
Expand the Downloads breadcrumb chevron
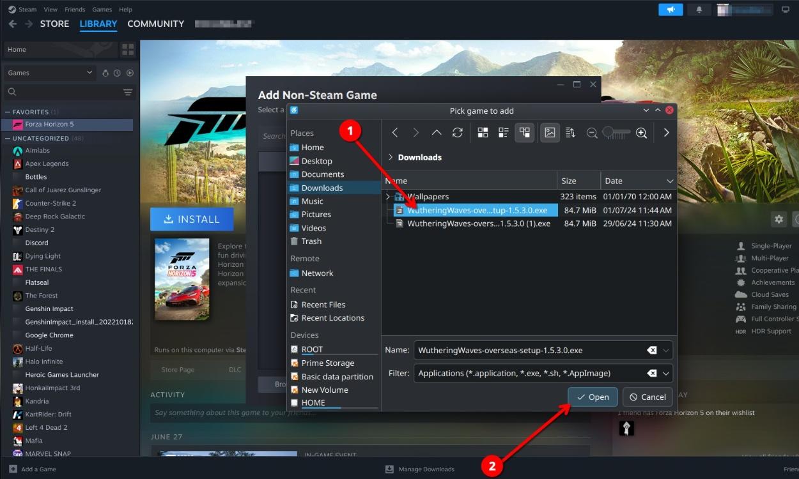pyautogui.click(x=391, y=157)
